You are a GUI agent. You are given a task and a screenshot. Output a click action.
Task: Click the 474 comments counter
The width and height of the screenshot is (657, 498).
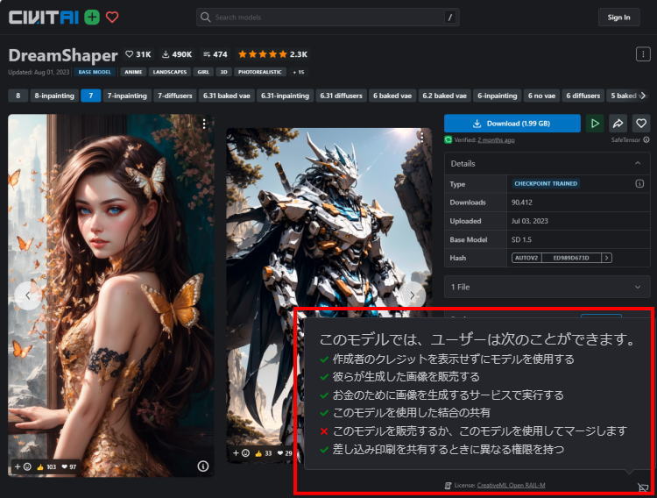215,54
